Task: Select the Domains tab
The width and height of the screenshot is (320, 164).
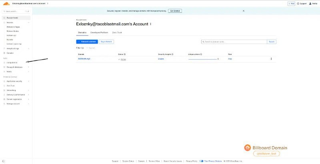Action: coord(82,33)
